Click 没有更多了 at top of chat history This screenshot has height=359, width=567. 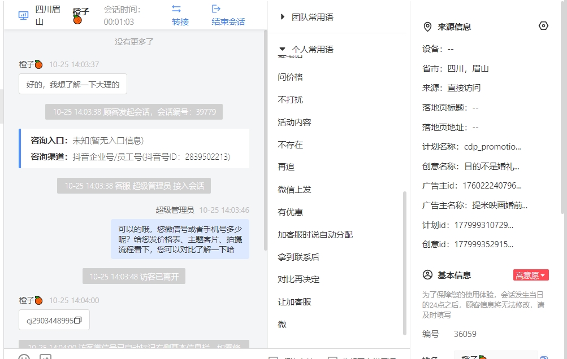point(134,42)
